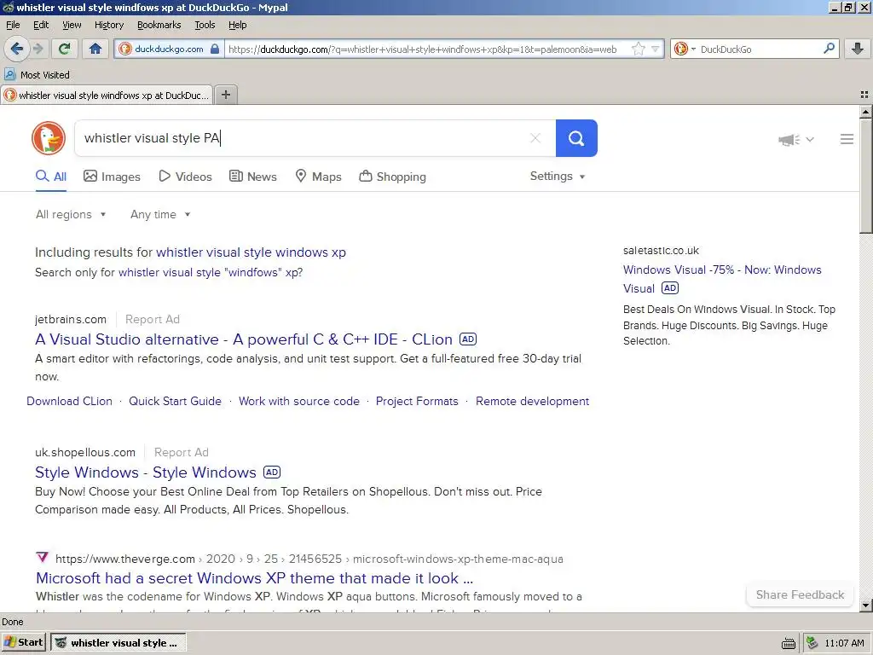Viewport: 873px width, 655px height.
Task: Open the list all tabs icon
Action: pyautogui.click(x=864, y=95)
